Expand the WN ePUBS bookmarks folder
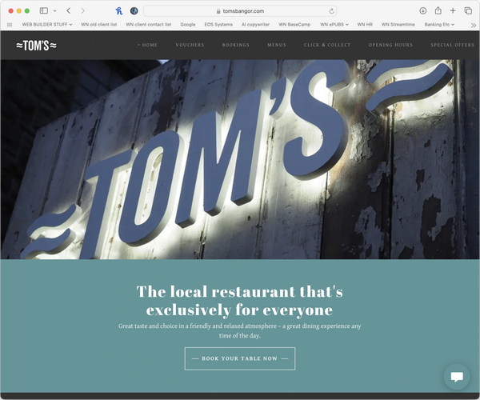This screenshot has width=480, height=400. point(334,25)
